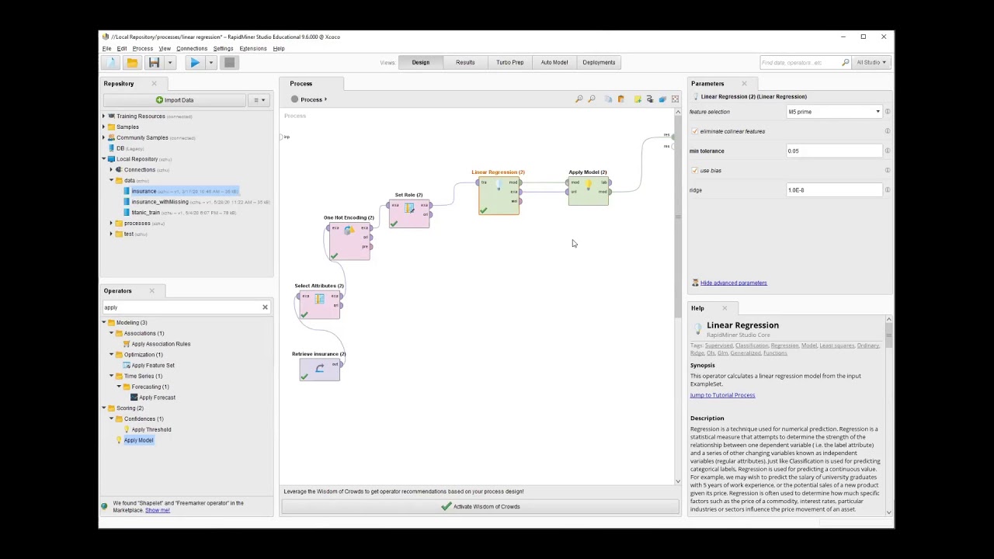Screen dimensions: 994x559
Task: Click the global search input field
Action: [800, 62]
